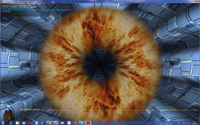Open the EN language input selector
Image resolution: width=200 pixels, height=125 pixels.
(178, 123)
